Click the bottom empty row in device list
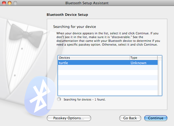 click(x=107, y=93)
